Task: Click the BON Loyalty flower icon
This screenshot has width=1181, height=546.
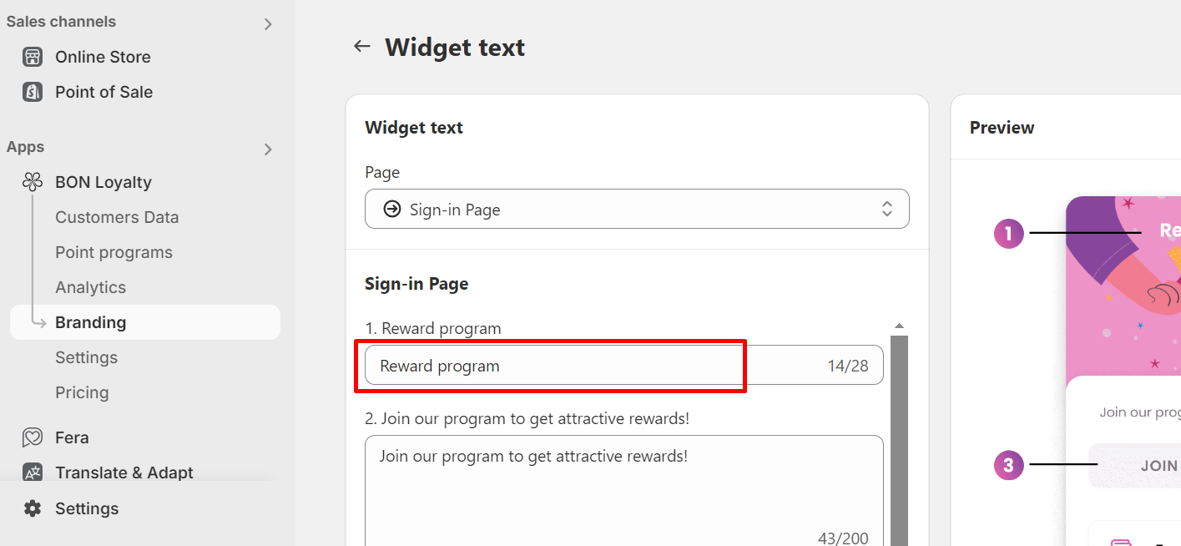Action: [33, 182]
